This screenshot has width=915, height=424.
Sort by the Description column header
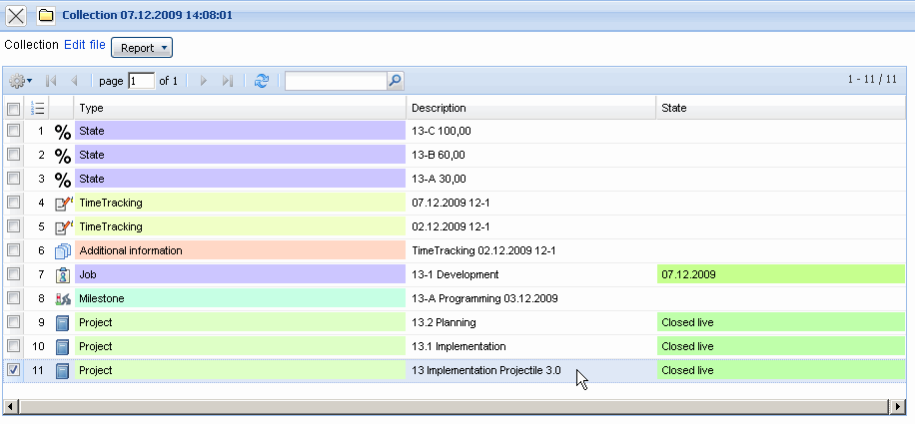pyautogui.click(x=529, y=108)
